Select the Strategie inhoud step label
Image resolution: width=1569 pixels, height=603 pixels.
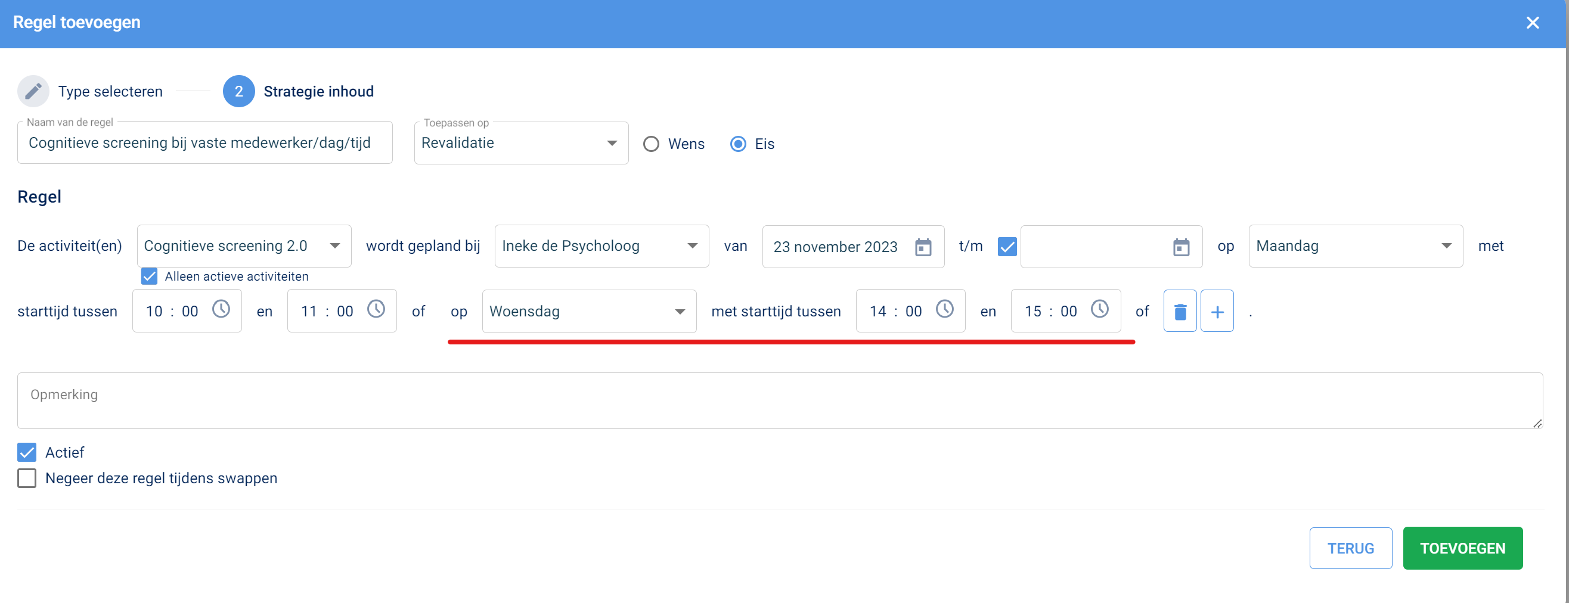coord(318,91)
